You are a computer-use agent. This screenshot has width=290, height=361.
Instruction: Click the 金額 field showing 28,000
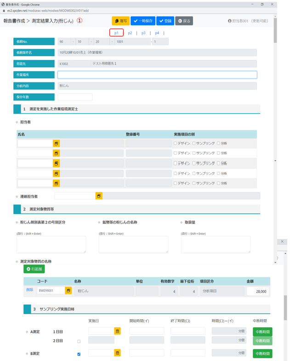[258, 291]
